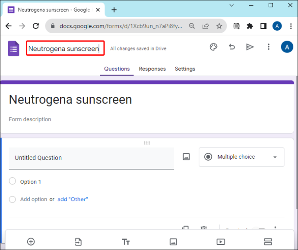Import questions from another form

[78, 242]
